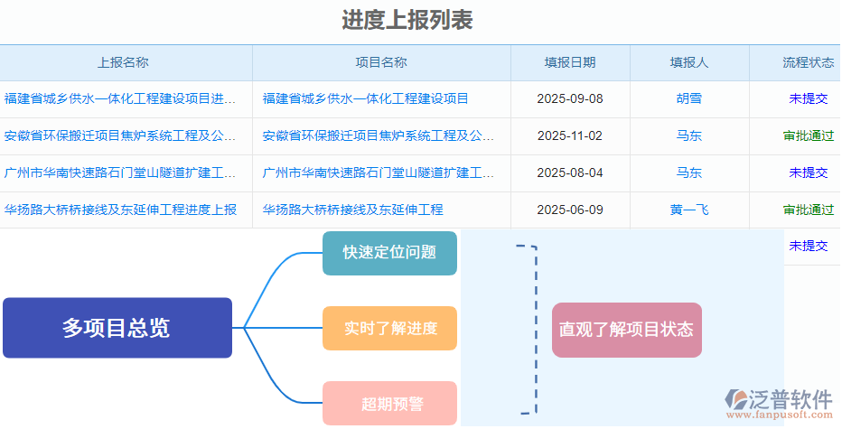Open project 福建省城乡供水一体化工程建设项目 in the 项目名称 column
The image size is (842, 429).
point(366,98)
